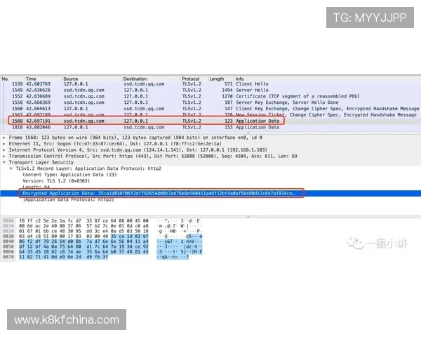This screenshot has height=337, width=421.
Task: Collapse the Transport Layer Security node
Action: (x=4, y=162)
